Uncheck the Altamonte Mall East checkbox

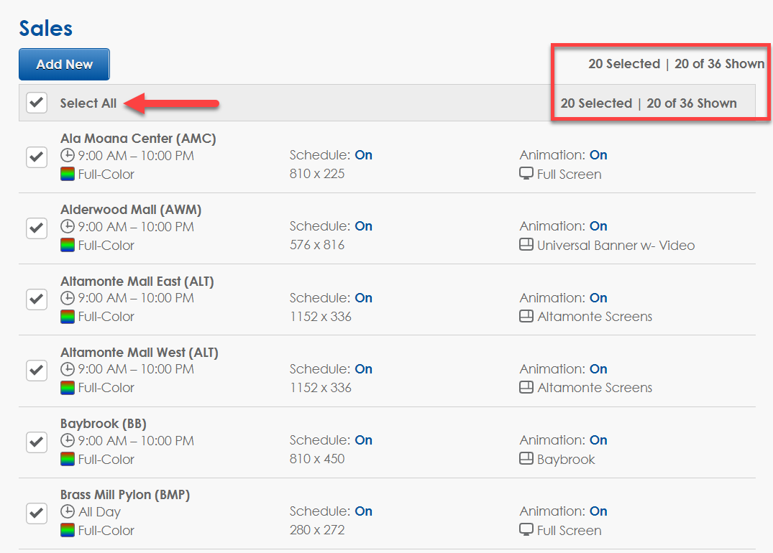pyautogui.click(x=37, y=299)
